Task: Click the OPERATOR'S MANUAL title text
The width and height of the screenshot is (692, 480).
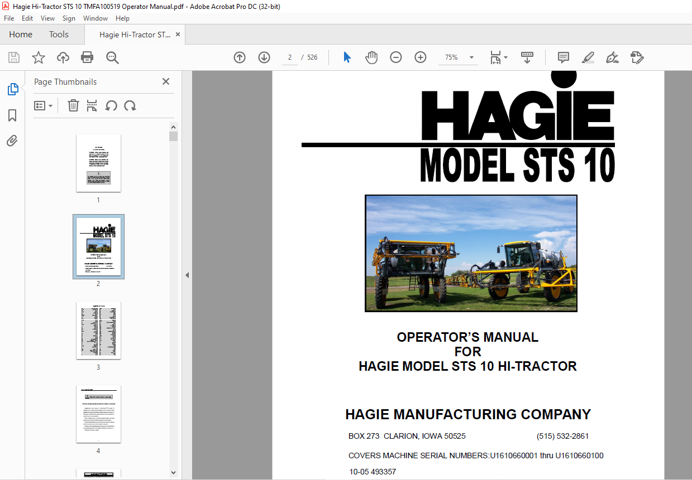Action: tap(467, 337)
